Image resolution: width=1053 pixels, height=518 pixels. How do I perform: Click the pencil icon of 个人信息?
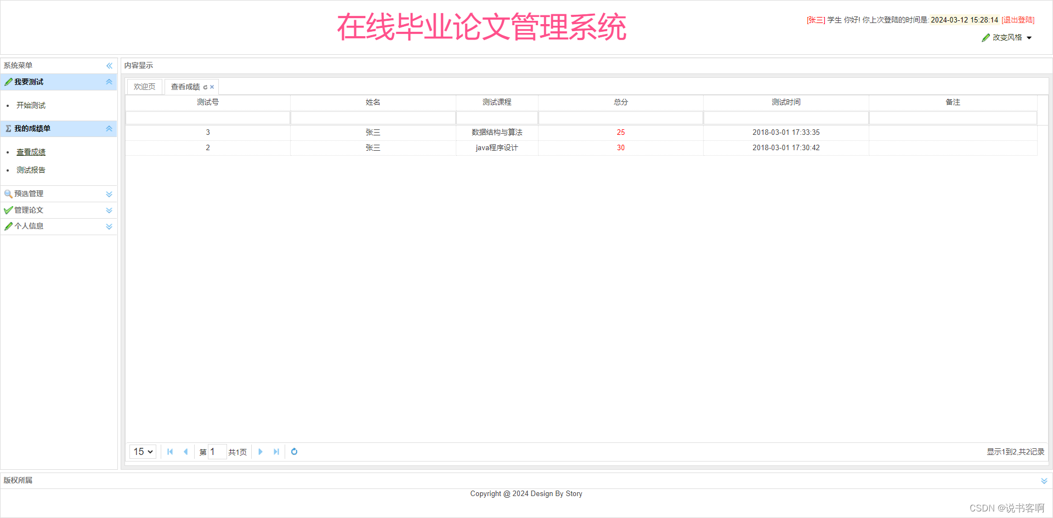point(8,226)
